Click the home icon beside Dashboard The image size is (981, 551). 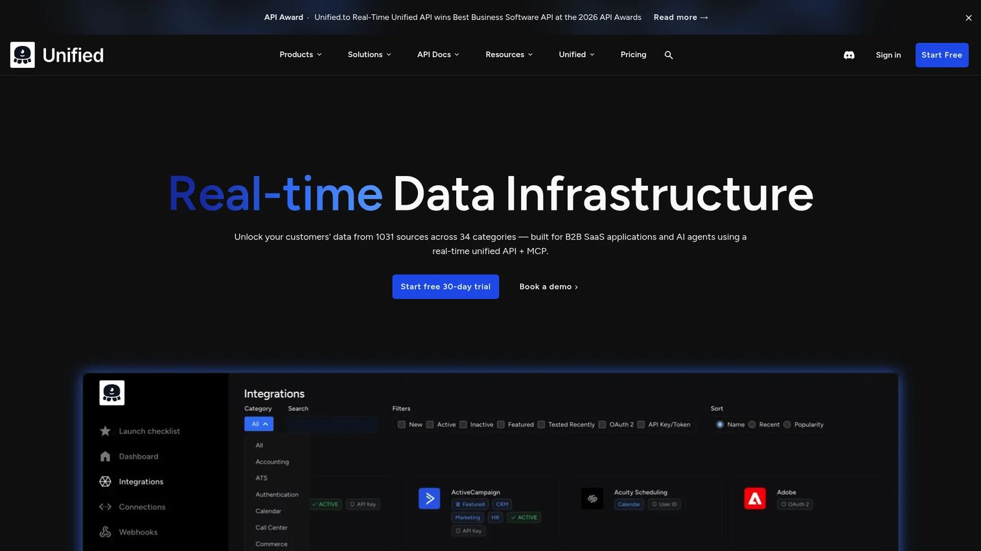105,456
